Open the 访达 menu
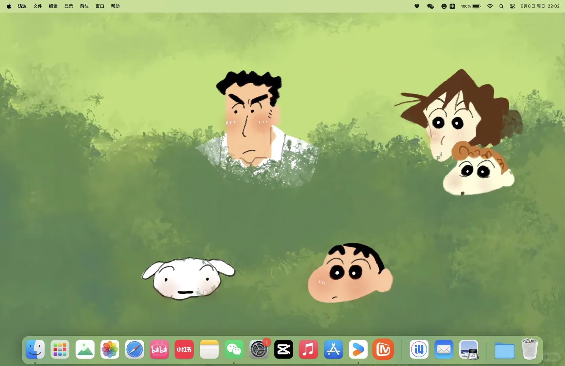565x366 pixels. [x=22, y=6]
